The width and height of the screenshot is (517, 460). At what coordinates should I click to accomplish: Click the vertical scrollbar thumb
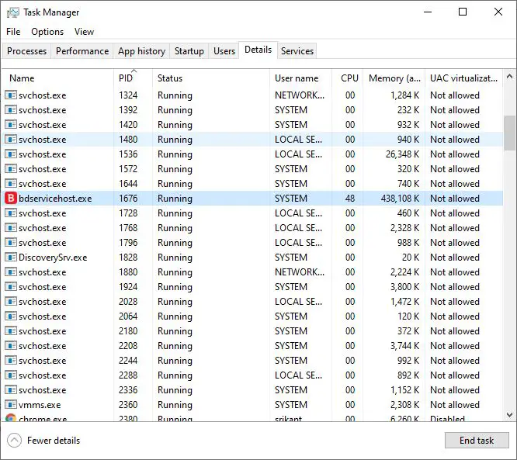[x=508, y=133]
